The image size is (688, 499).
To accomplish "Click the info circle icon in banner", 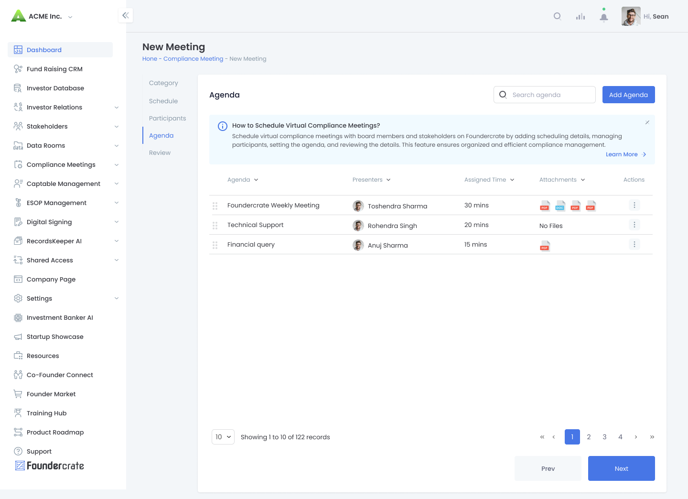I will pos(223,126).
